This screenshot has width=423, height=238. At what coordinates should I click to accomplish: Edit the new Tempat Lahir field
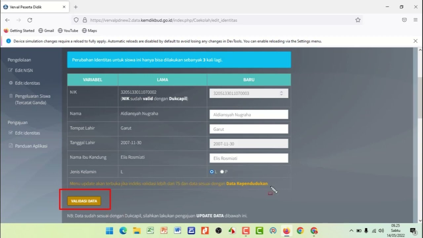pyautogui.click(x=249, y=129)
